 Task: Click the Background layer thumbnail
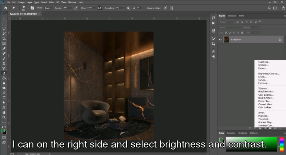coord(226,40)
